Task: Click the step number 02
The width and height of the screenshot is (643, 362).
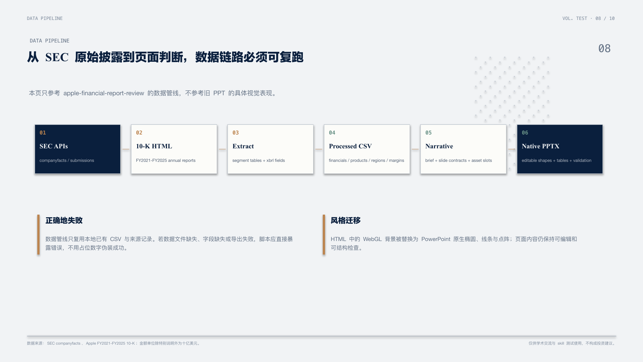Action: [x=139, y=133]
